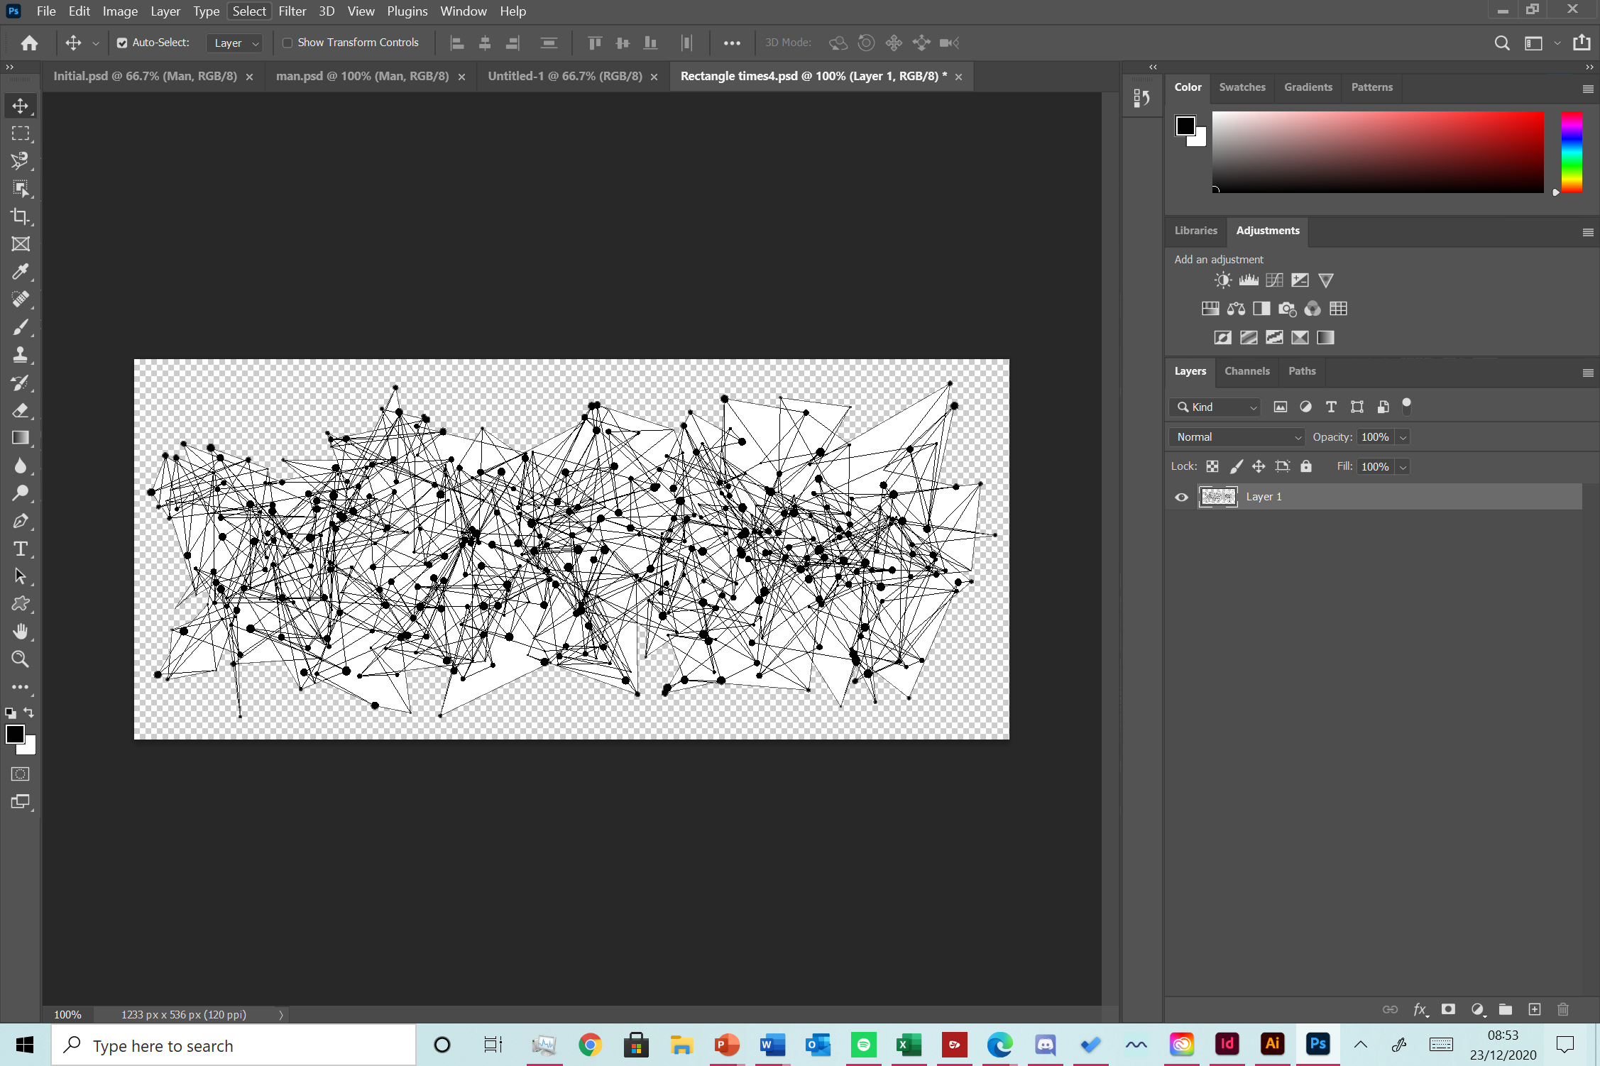Screen dimensions: 1600x1066
Task: Expand the Opacity value dropdown
Action: [1403, 436]
